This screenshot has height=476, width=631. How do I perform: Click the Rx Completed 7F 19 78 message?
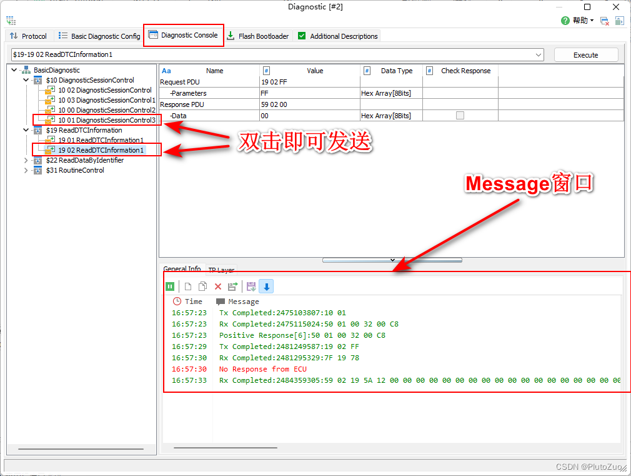point(289,358)
